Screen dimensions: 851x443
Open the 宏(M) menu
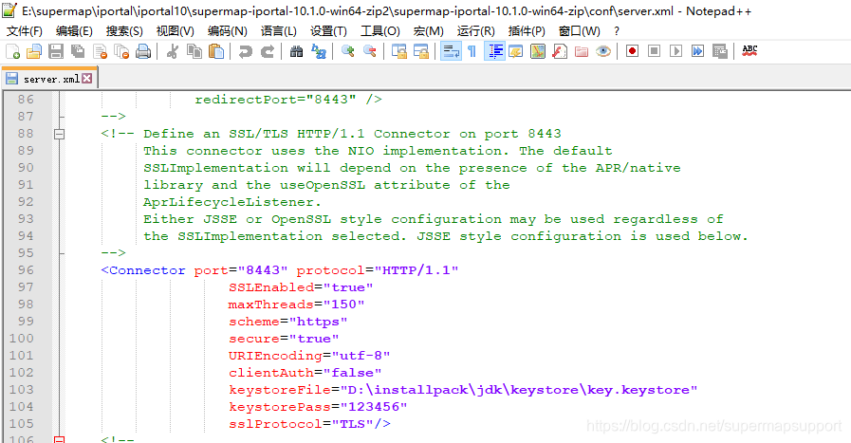click(428, 31)
